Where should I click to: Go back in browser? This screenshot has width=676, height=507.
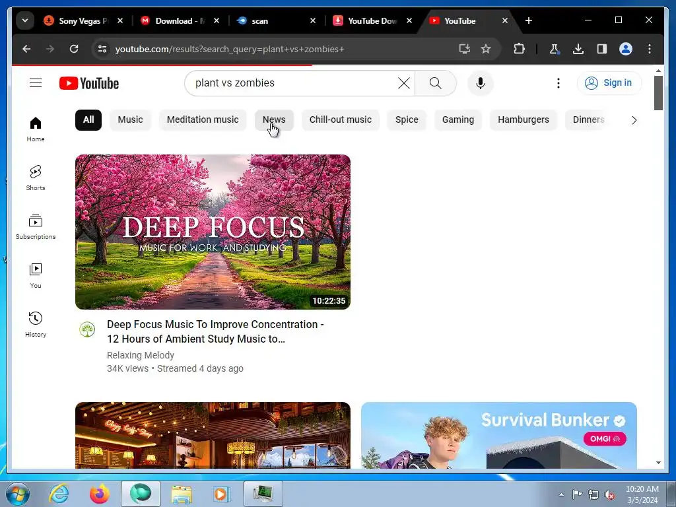[x=26, y=49]
